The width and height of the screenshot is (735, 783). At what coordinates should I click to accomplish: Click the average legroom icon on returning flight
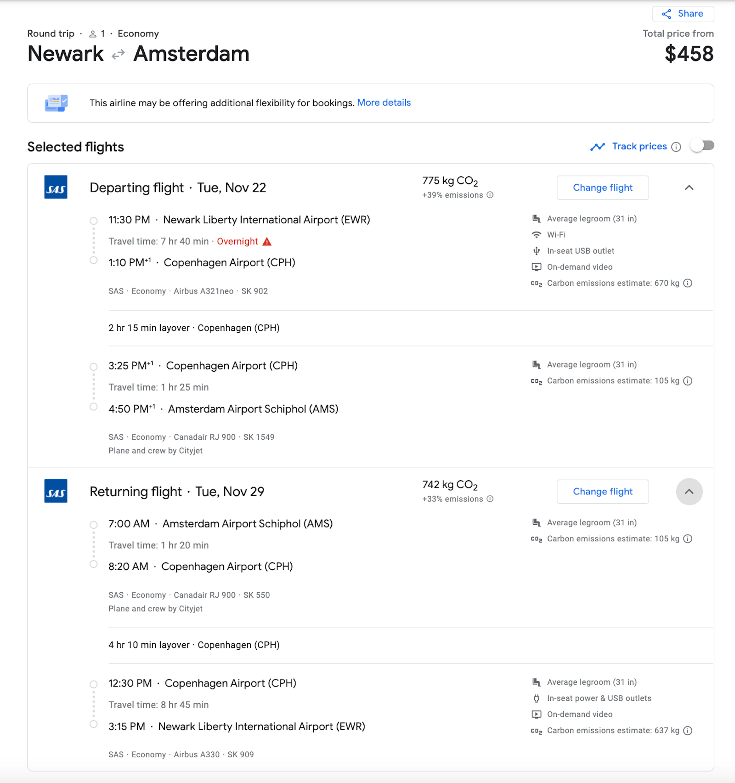click(x=536, y=522)
